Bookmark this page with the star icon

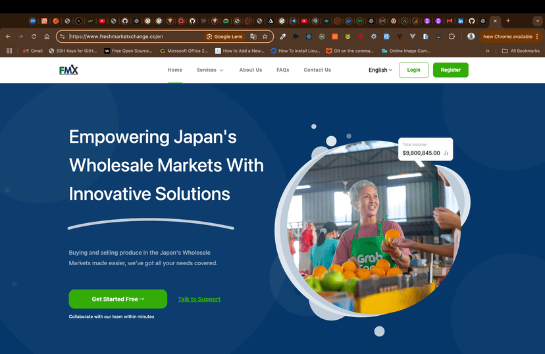pos(265,36)
